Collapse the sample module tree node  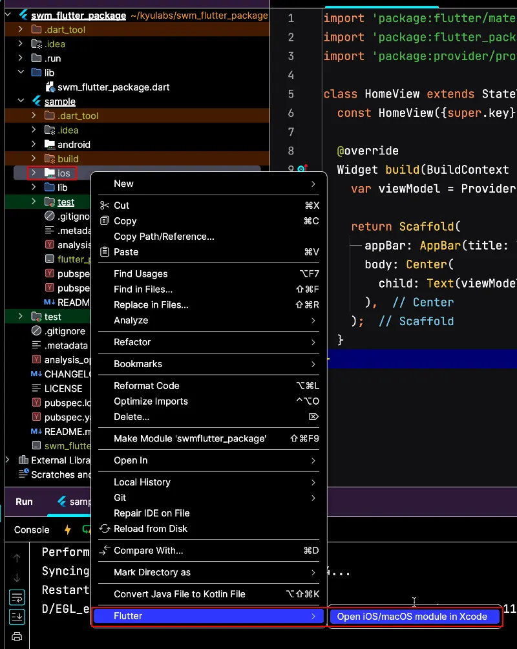click(x=21, y=101)
